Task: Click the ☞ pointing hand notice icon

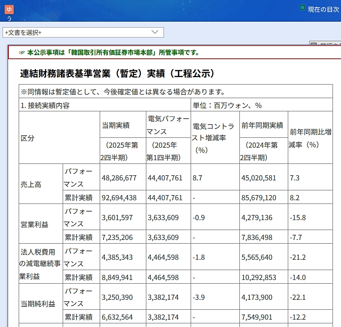Action: coord(22,53)
